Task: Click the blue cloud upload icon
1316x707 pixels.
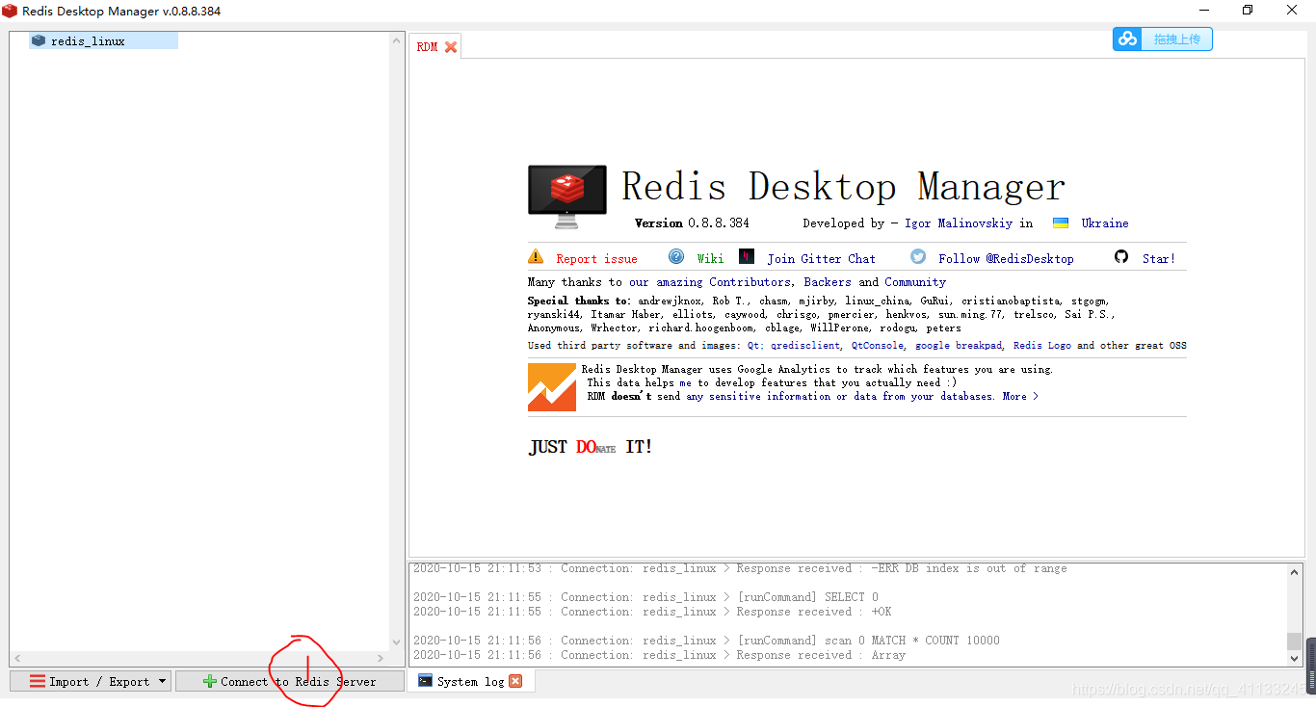Action: point(1127,39)
